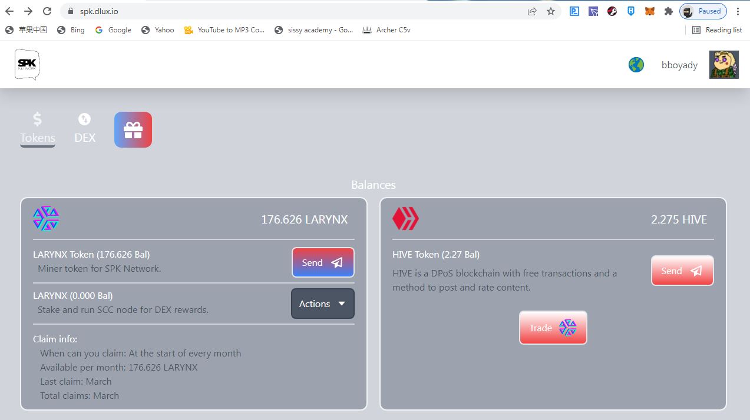Viewport: 750px width, 420px height.
Task: Open the YouTube to MP3 bookmark
Action: [x=224, y=30]
